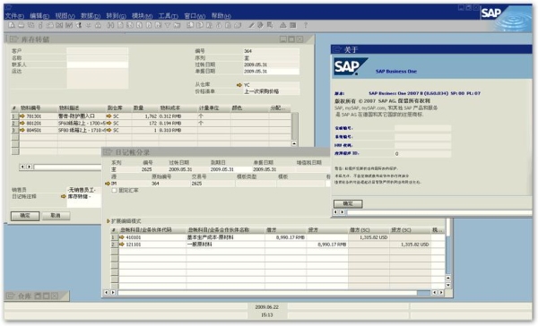
Task: Click the Help question mark icon
Action: pyautogui.click(x=306, y=25)
